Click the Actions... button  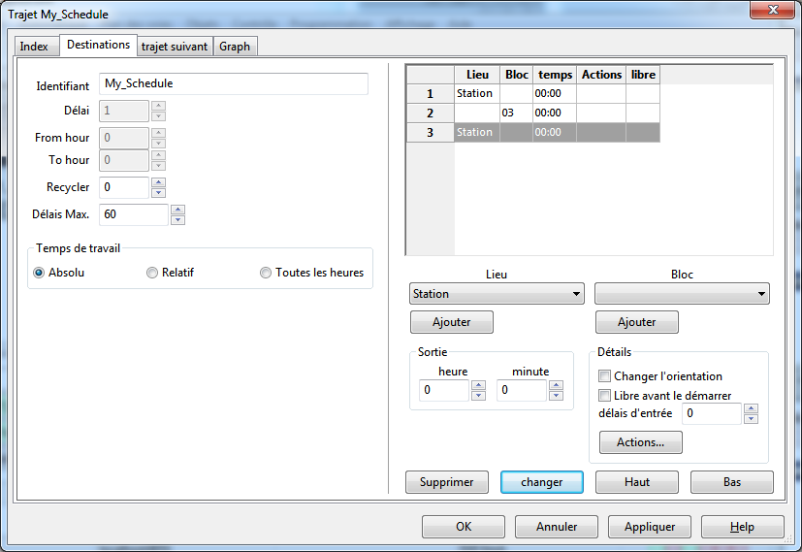640,442
